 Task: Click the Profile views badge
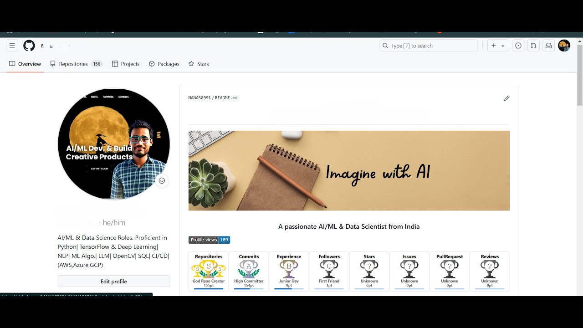coord(209,240)
